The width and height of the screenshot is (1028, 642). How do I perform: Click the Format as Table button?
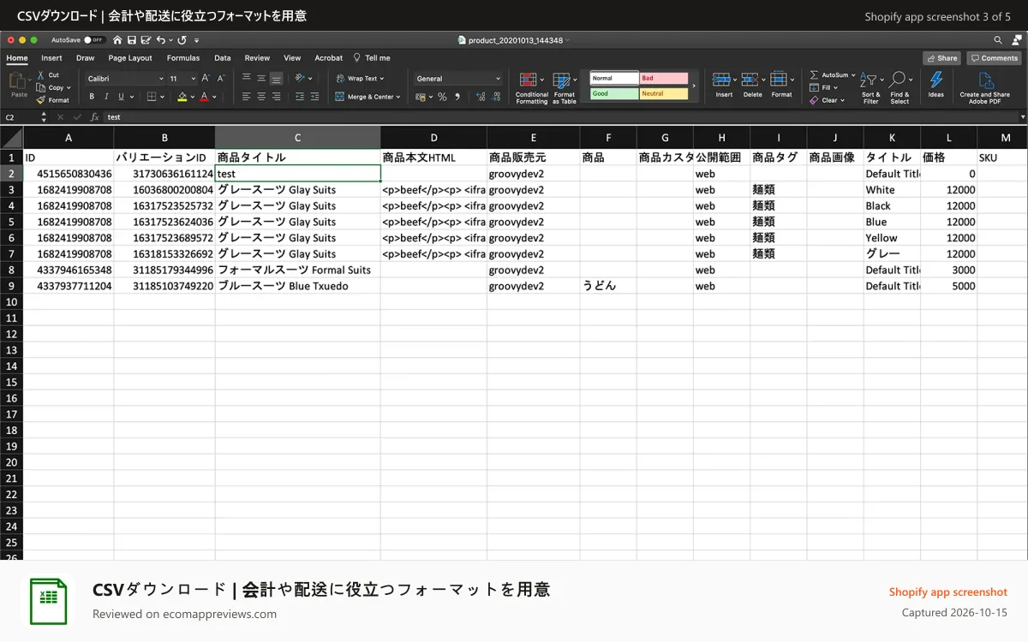click(x=564, y=88)
